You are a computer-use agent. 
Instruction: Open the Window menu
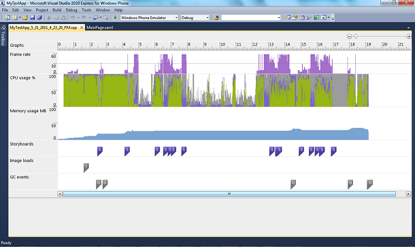[x=103, y=10]
